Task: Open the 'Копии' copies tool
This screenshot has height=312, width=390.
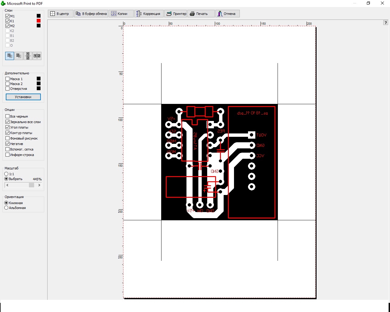Action: [121, 14]
